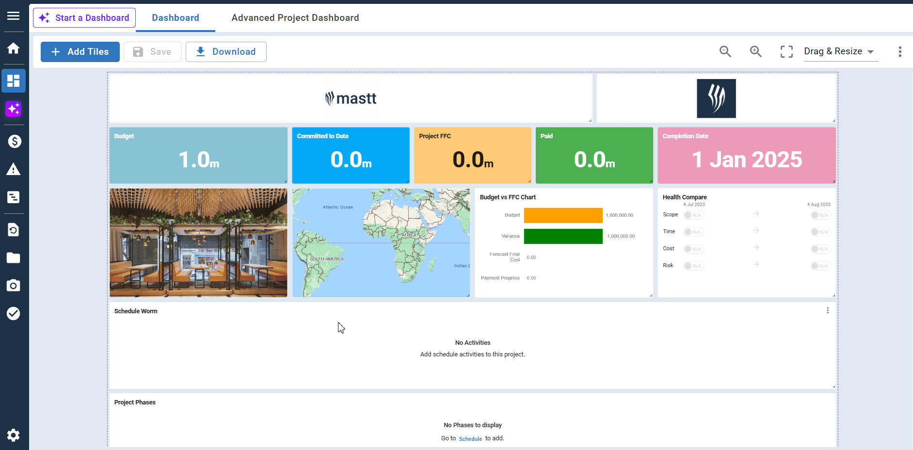This screenshot has width=913, height=450.
Task: Click the zoom out magnifier icon
Action: [725, 51]
